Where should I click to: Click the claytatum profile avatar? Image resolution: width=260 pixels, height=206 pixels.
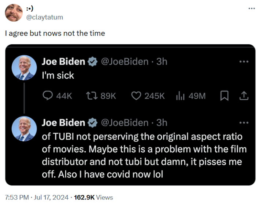click(14, 12)
